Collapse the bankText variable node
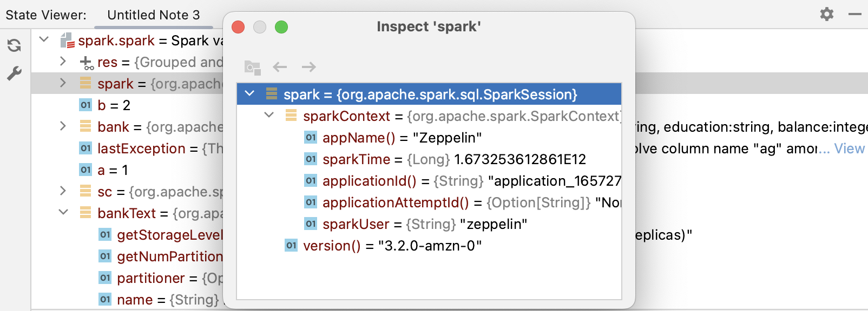This screenshot has width=868, height=311. coord(63,212)
